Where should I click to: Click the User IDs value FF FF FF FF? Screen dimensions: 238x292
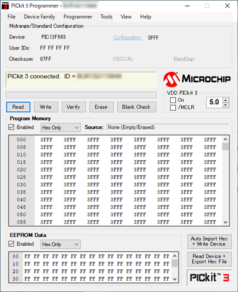click(55, 48)
